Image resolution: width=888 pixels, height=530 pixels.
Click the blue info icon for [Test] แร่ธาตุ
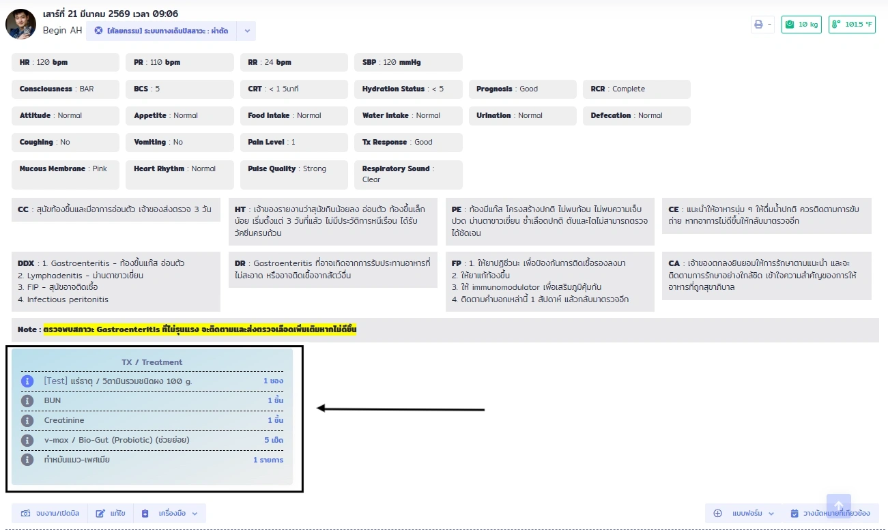[27, 381]
